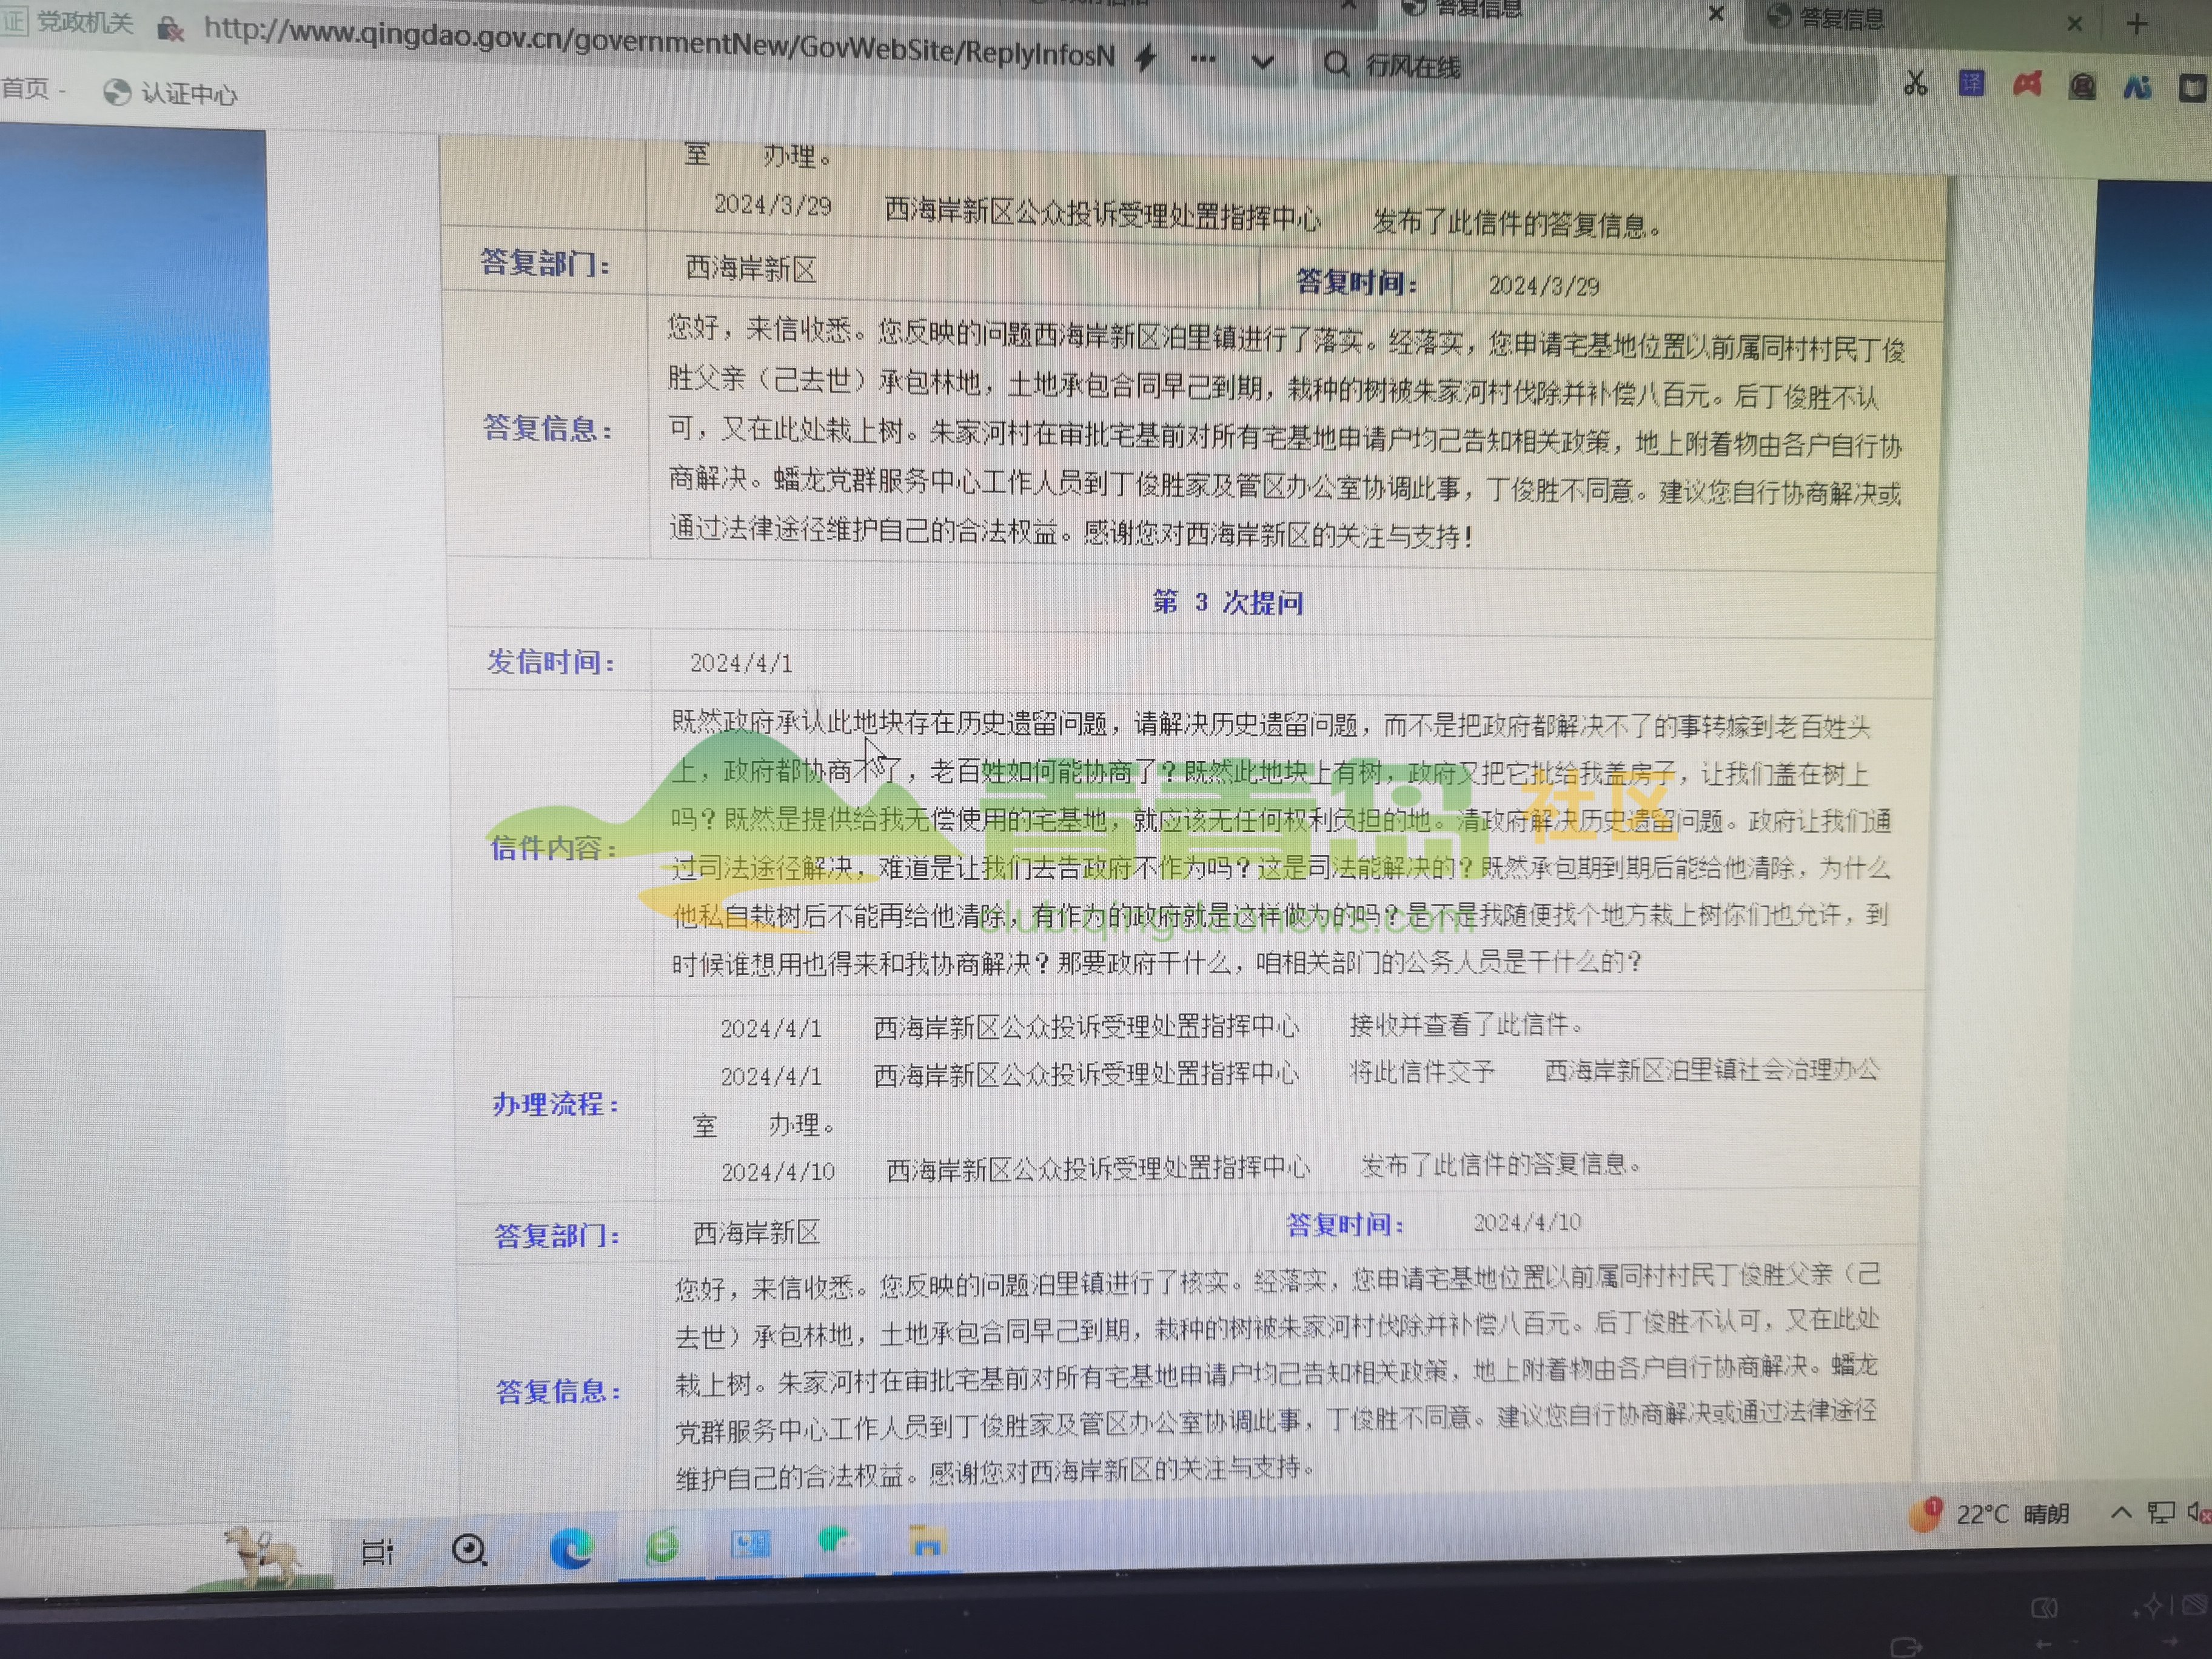2212x1659 pixels.
Task: Open 360 browser green e taskbar icon
Action: (x=661, y=1546)
